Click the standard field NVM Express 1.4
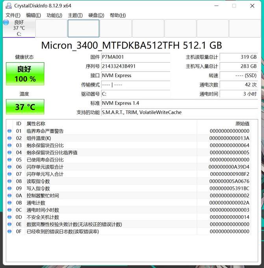The height and width of the screenshot is (268, 264). 179,103
